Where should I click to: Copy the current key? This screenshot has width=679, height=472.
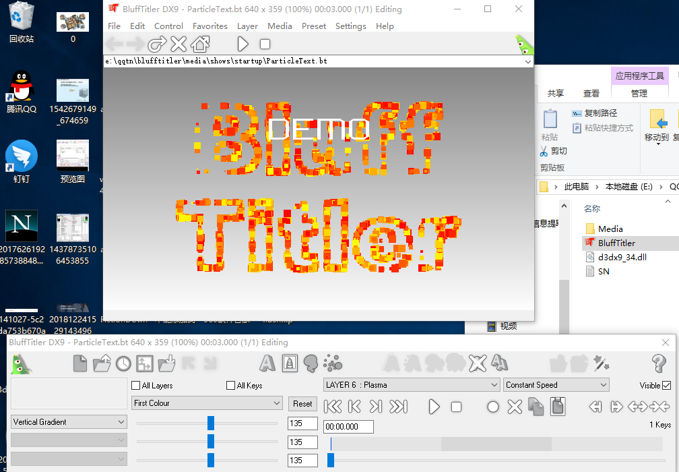(536, 407)
